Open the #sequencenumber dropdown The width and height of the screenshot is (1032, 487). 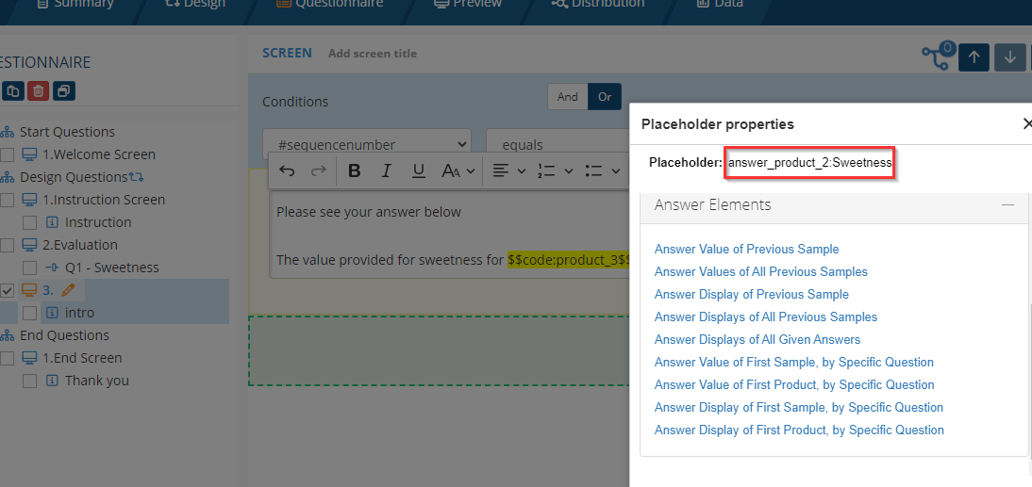click(x=366, y=145)
